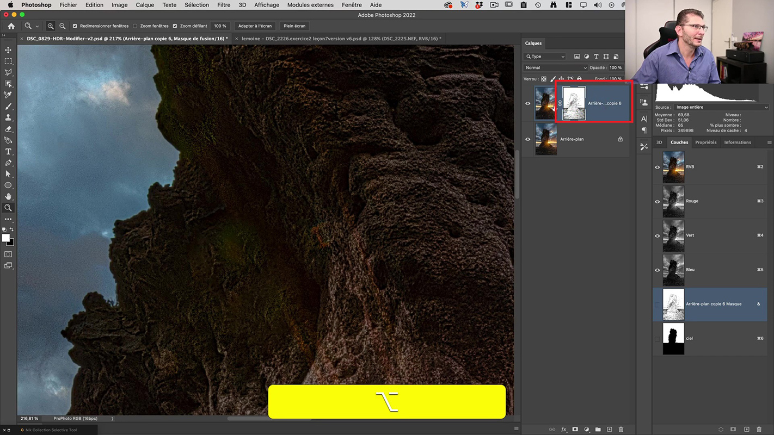774x435 pixels.
Task: Click the layer effects fx icon
Action: tap(564, 430)
